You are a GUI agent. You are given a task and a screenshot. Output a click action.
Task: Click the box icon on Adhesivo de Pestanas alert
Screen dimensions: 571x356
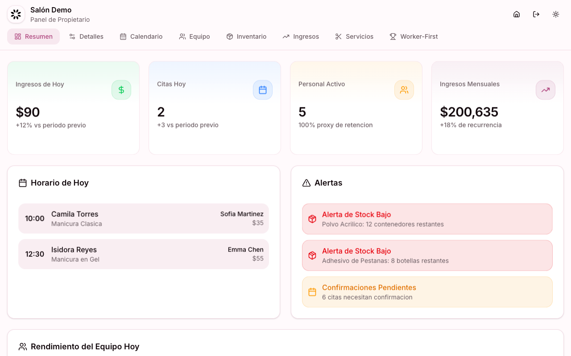(x=312, y=255)
